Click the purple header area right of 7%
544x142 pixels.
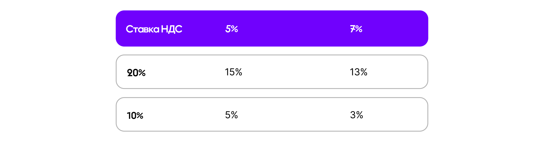[395, 29]
